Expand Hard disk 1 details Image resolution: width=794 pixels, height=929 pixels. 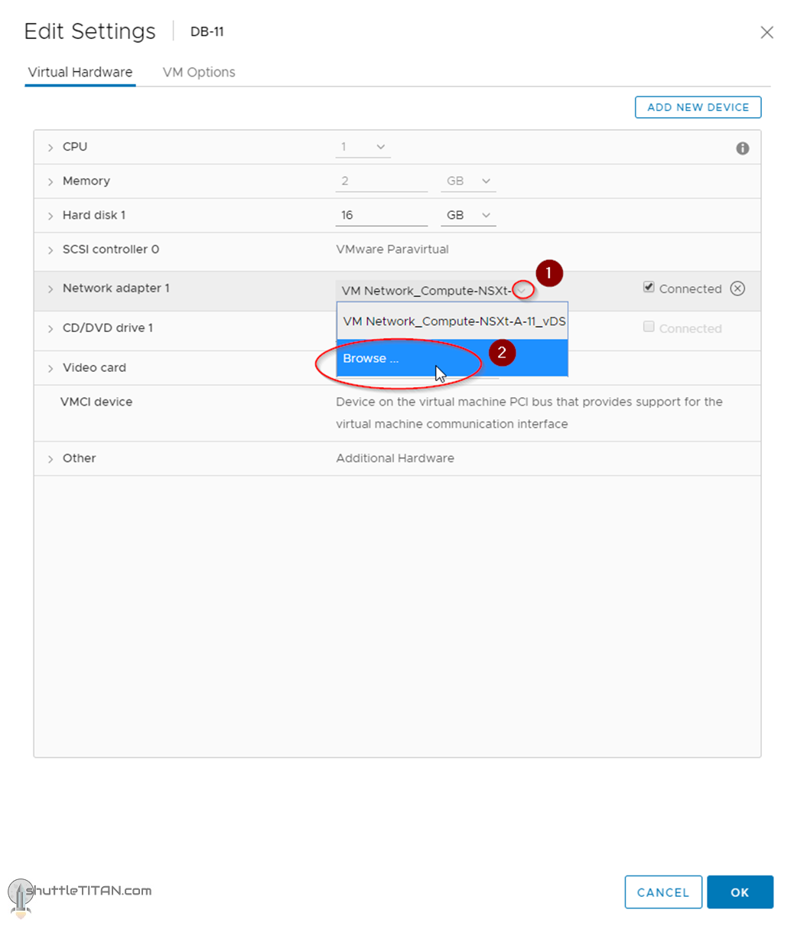tap(50, 216)
